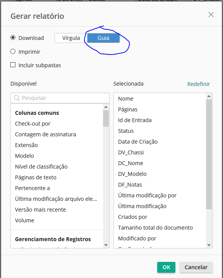Click the search magnifier icon
The width and height of the screenshot is (223, 278).
tap(17, 98)
